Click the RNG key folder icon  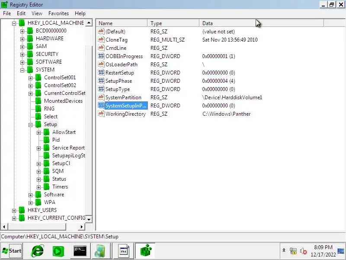coord(38,109)
